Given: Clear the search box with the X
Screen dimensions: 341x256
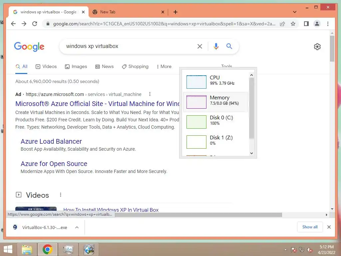Looking at the screenshot, I should [x=200, y=46].
